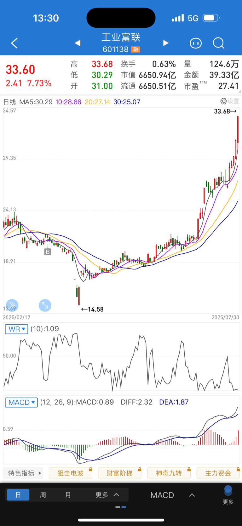The image size is (242, 526).
Task: Open 狙击电波 indicator
Action: (x=71, y=473)
